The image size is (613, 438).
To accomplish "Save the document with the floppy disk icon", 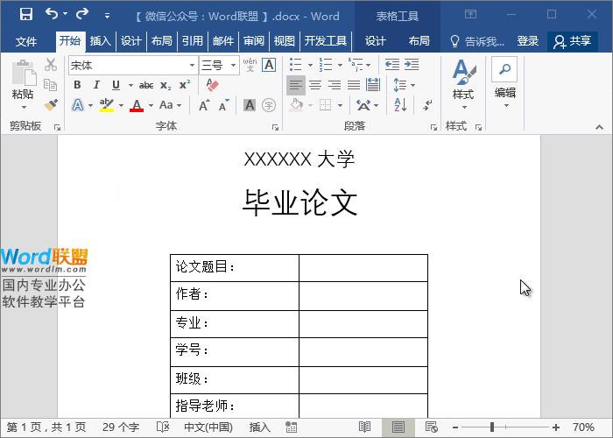I will click(x=26, y=15).
